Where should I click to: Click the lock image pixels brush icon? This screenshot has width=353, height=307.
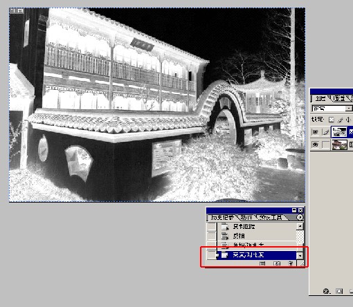coord(340,120)
